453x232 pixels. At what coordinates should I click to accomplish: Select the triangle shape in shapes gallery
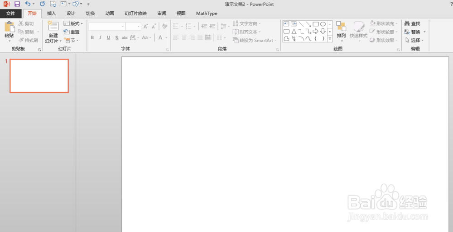(294, 31)
